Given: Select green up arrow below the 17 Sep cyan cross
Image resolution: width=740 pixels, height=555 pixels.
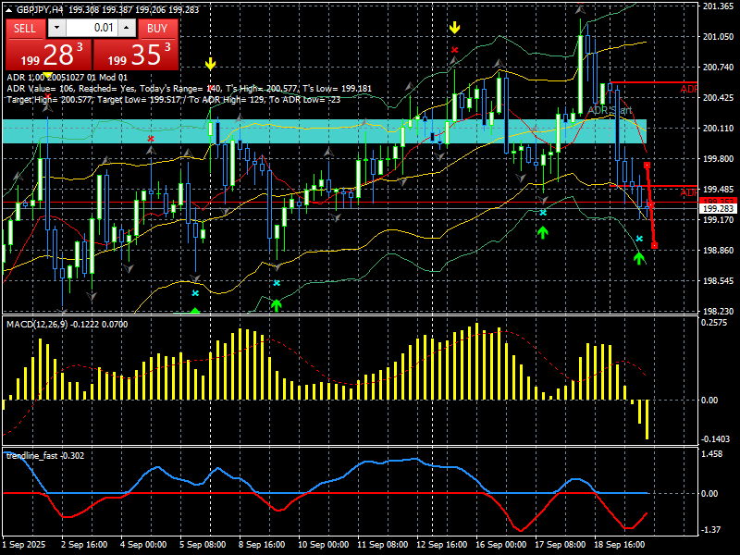Looking at the screenshot, I should click(x=543, y=232).
